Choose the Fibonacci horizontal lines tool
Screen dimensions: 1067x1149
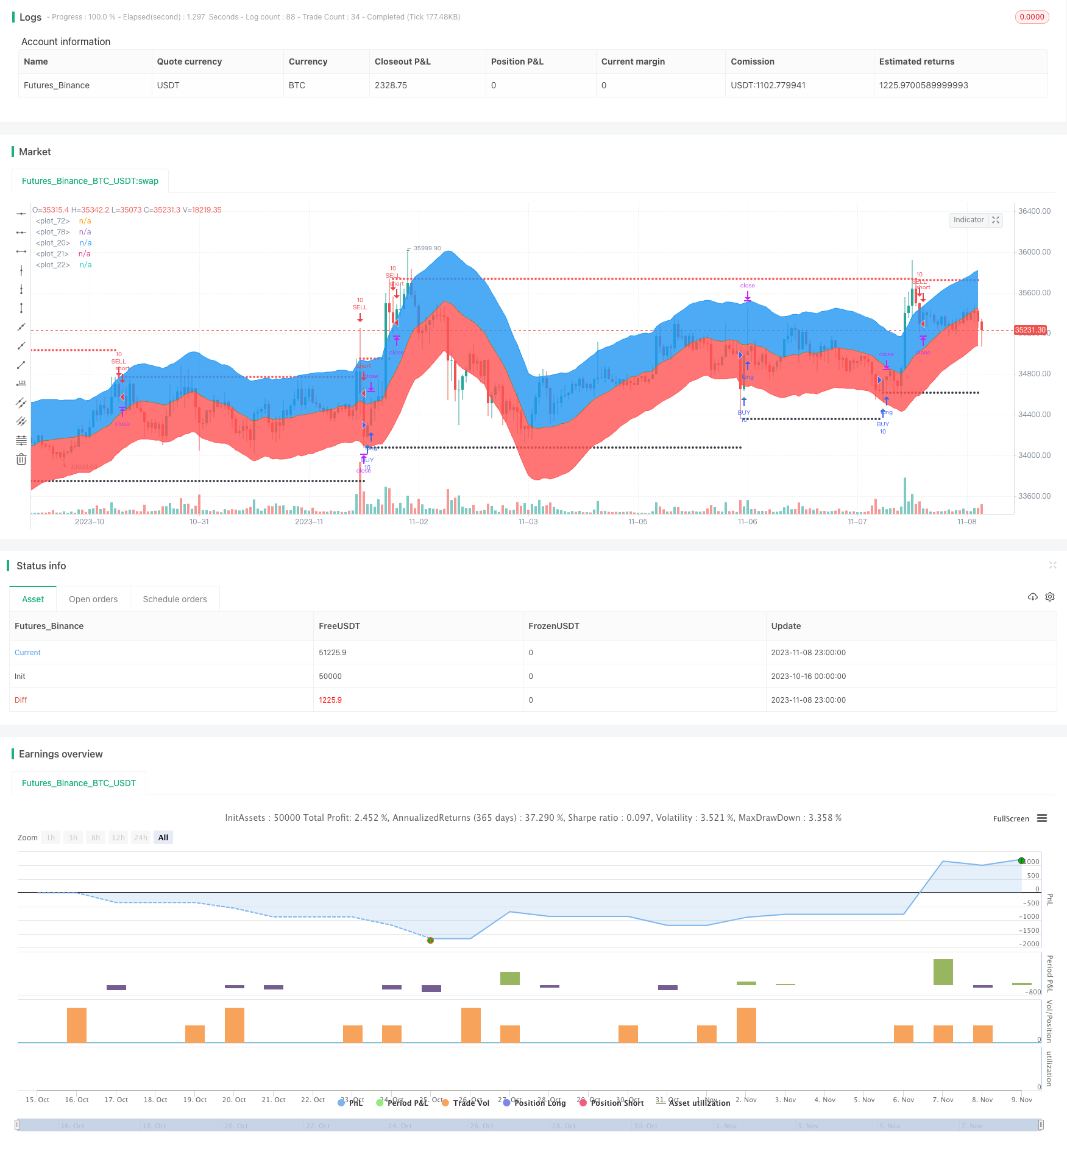21,440
